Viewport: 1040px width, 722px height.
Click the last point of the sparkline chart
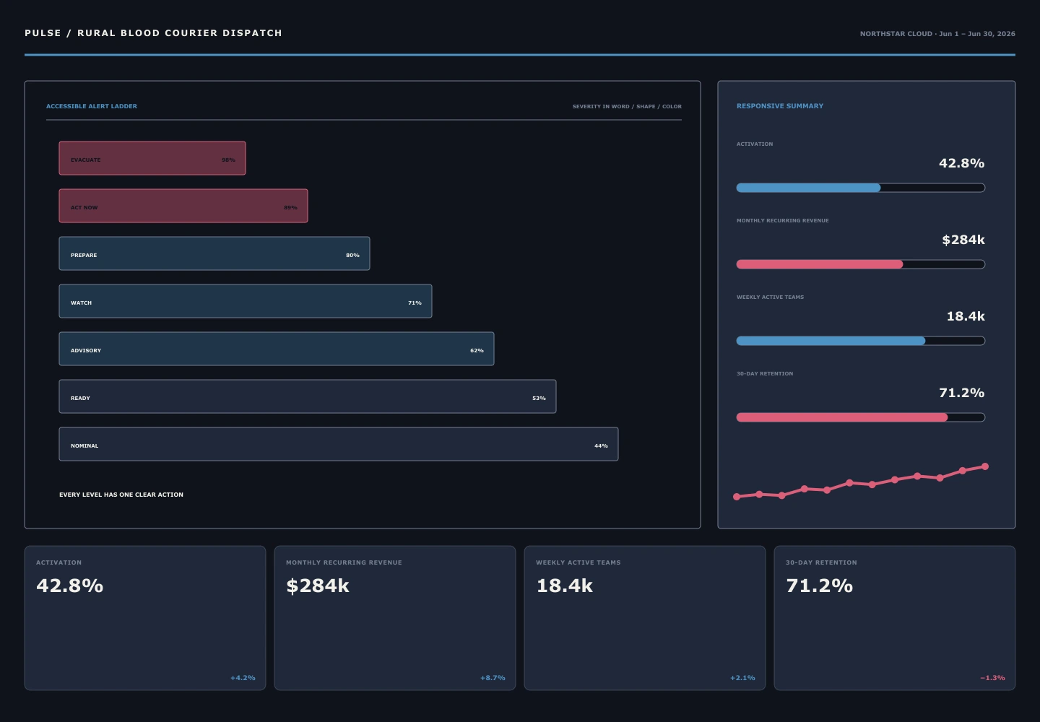click(x=985, y=466)
